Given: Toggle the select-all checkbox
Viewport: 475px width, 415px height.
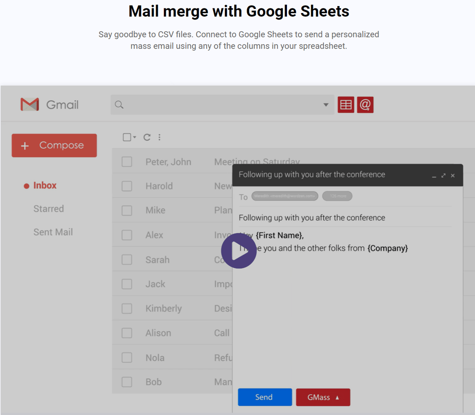Looking at the screenshot, I should pyautogui.click(x=127, y=137).
